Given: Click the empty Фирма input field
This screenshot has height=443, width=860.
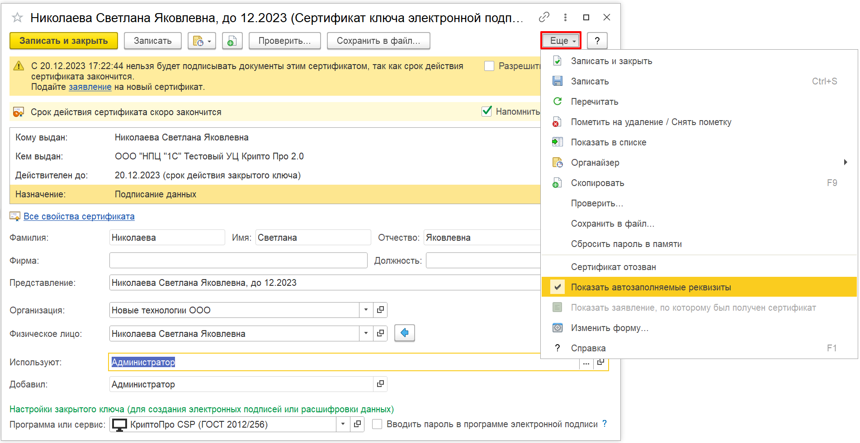Looking at the screenshot, I should [238, 261].
